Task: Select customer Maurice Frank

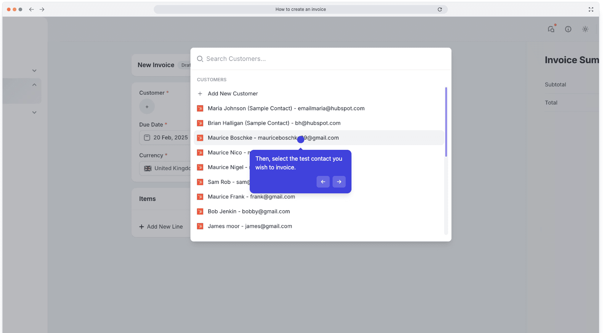Action: point(319,197)
